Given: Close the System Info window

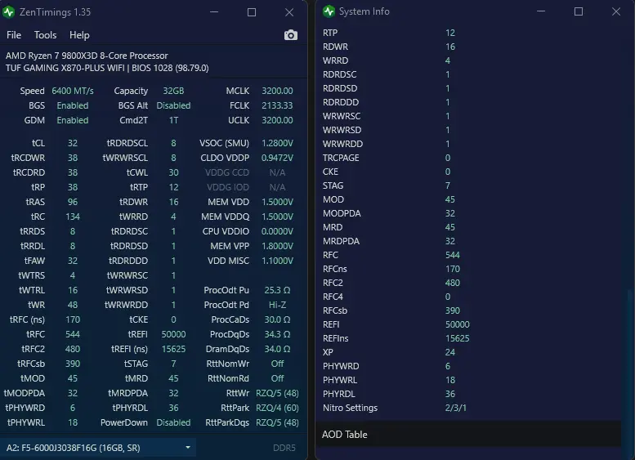Looking at the screenshot, I should click(x=616, y=11).
